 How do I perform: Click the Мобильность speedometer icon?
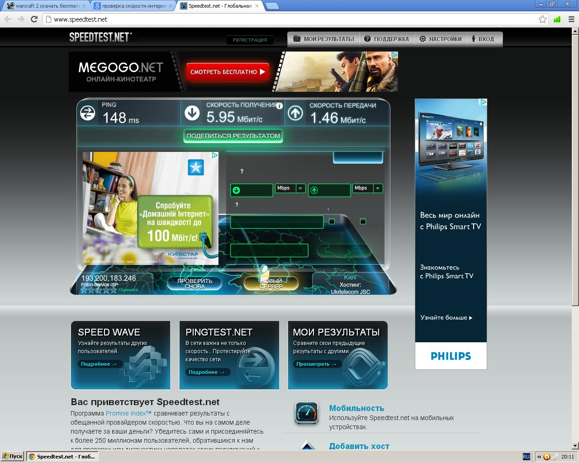coord(307,413)
